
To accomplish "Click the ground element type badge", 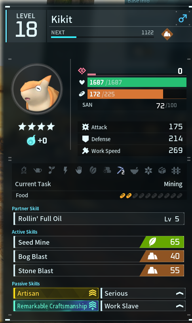I will pos(167,34).
